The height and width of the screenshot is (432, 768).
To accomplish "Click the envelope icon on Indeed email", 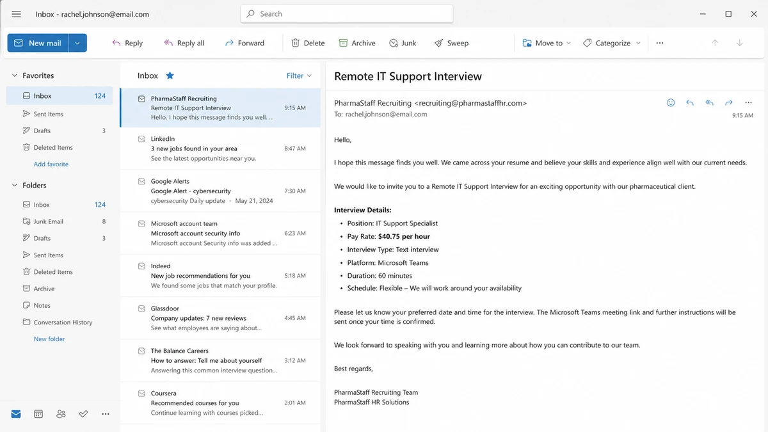I will click(x=141, y=266).
